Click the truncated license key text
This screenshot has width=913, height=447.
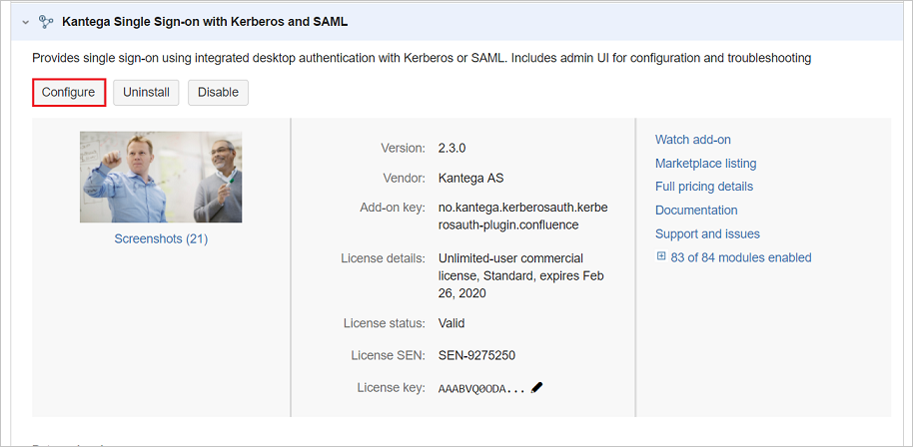pos(481,388)
